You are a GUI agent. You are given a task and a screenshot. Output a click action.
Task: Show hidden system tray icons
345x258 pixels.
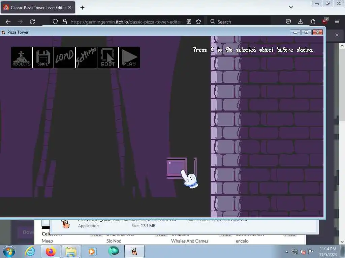point(286,252)
